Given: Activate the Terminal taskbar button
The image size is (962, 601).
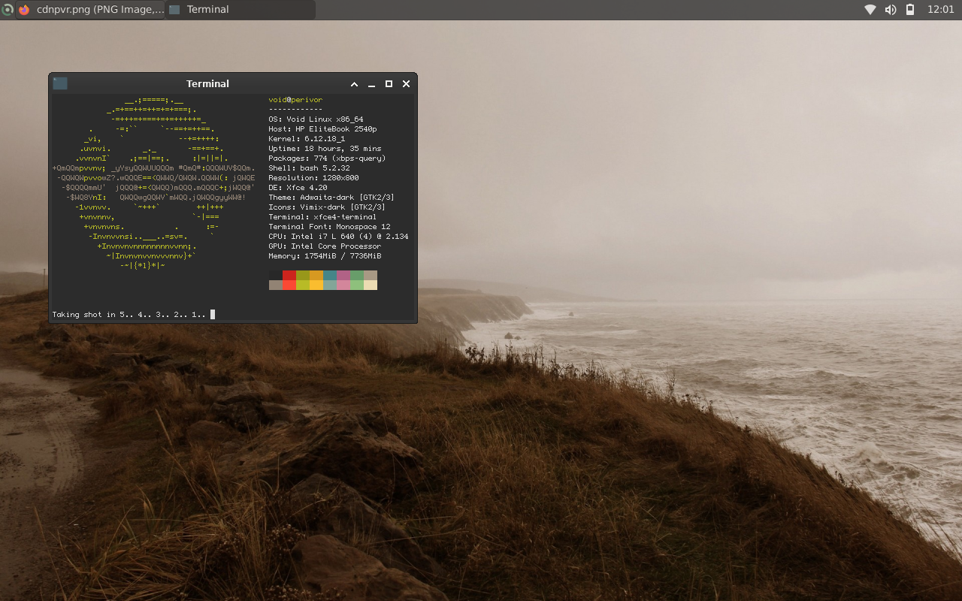Looking at the screenshot, I should 240,10.
